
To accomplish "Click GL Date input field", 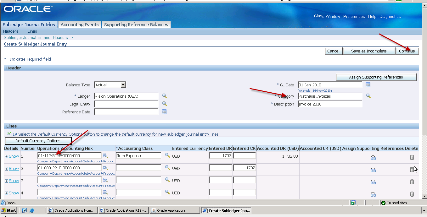I will (330, 85).
